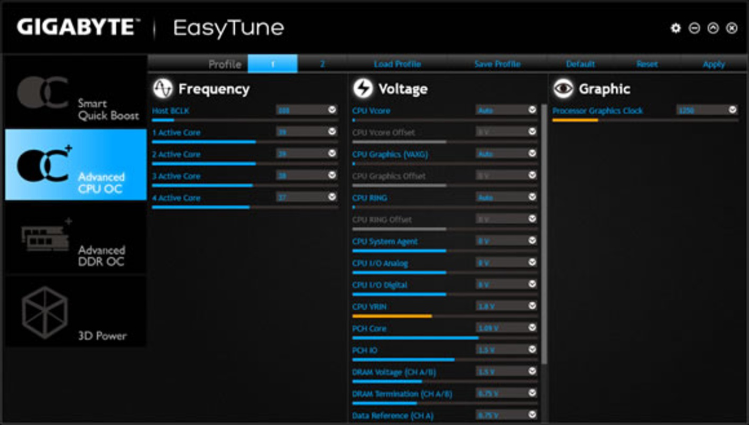The image size is (749, 425).
Task: Open the Advanced CPU OC panel
Action: pyautogui.click(x=74, y=165)
